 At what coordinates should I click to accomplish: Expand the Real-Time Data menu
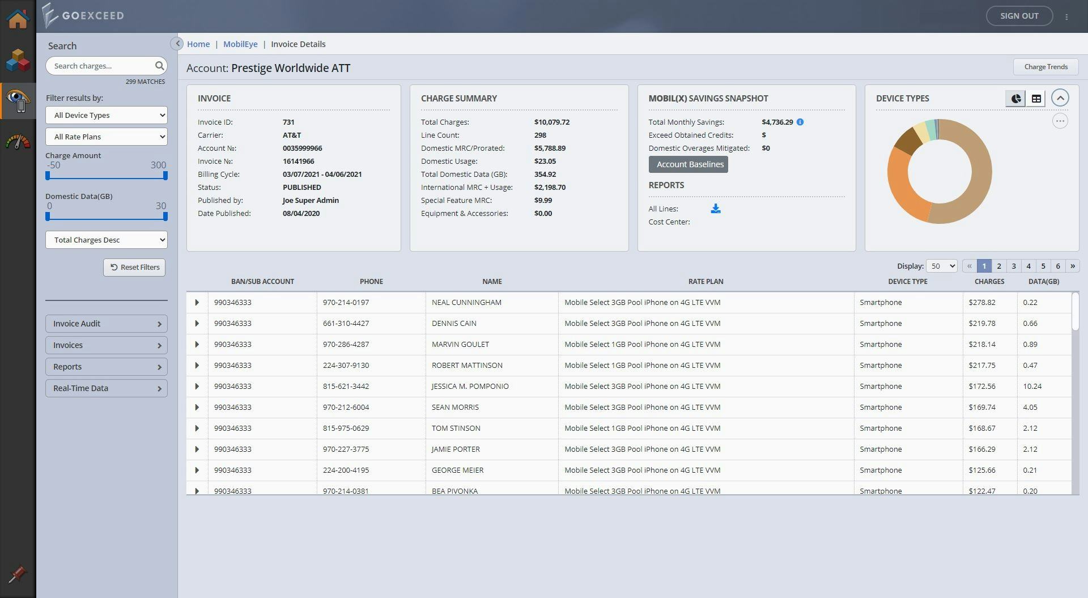coord(107,388)
